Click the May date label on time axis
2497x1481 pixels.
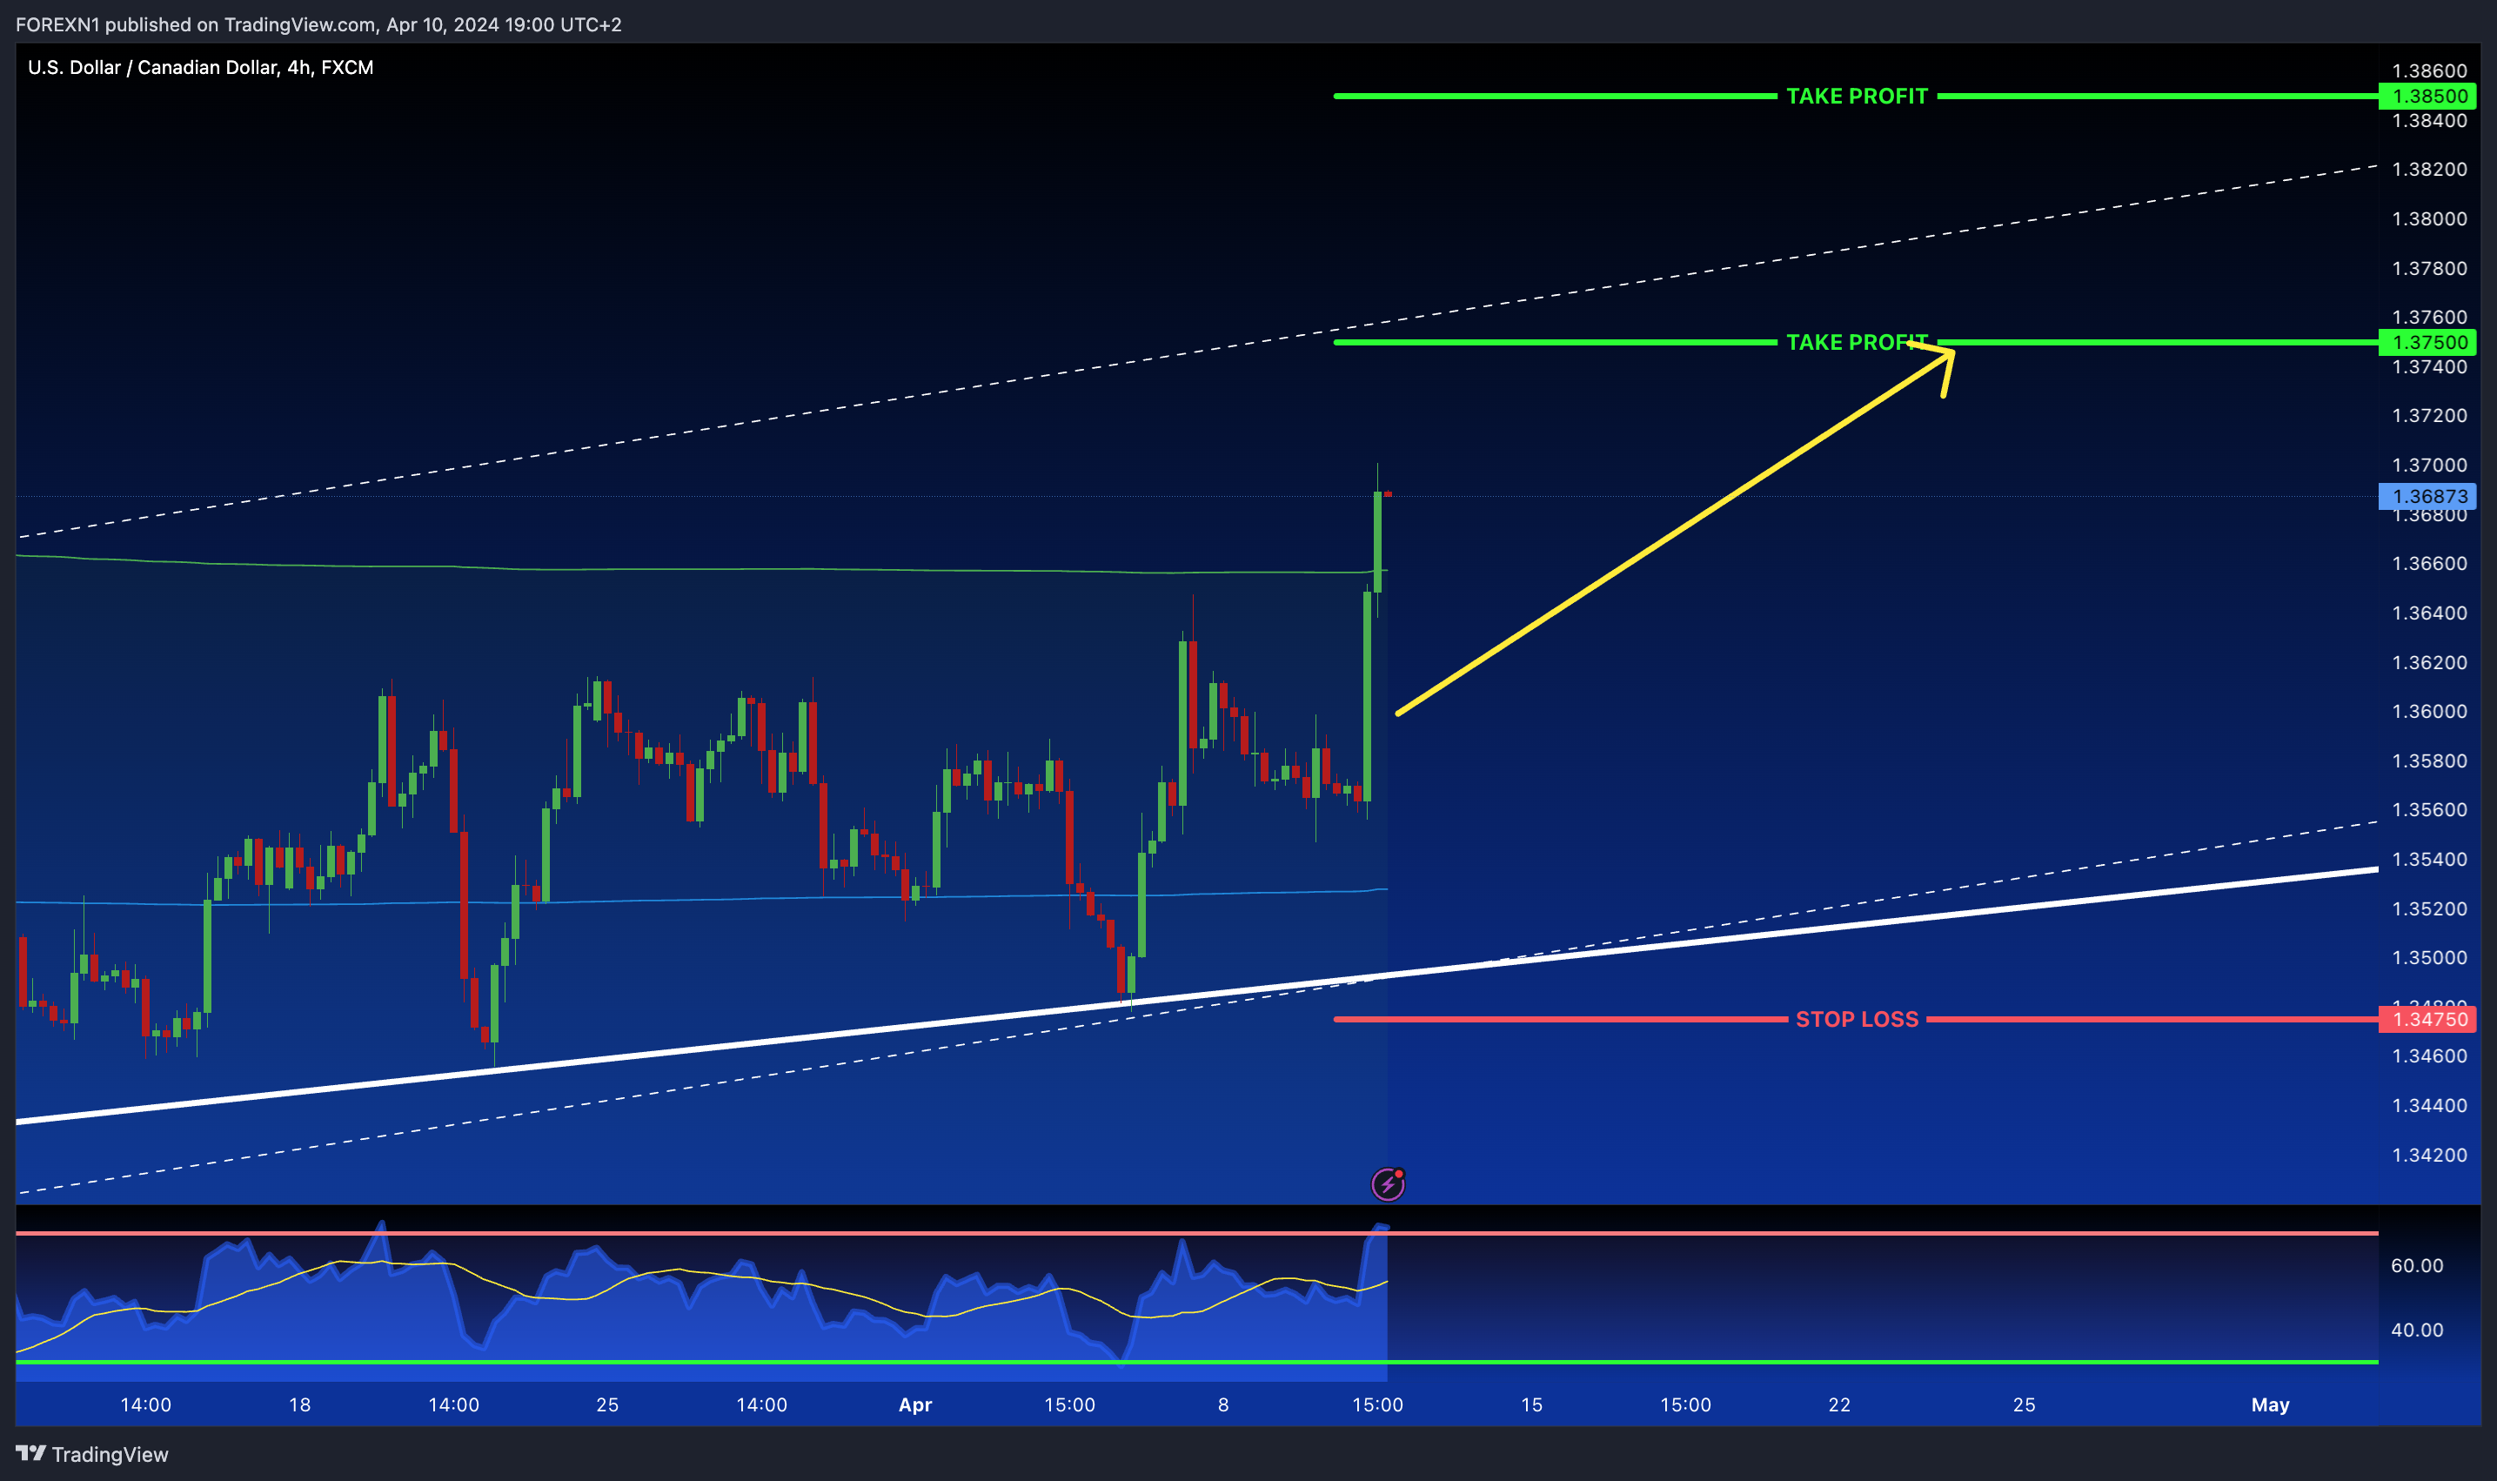click(2270, 1404)
